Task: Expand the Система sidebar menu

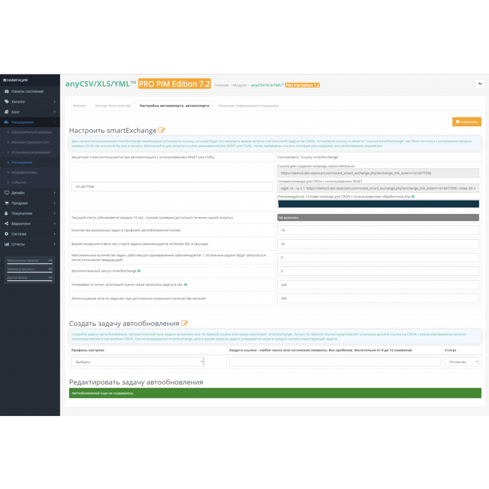Action: (x=30, y=234)
